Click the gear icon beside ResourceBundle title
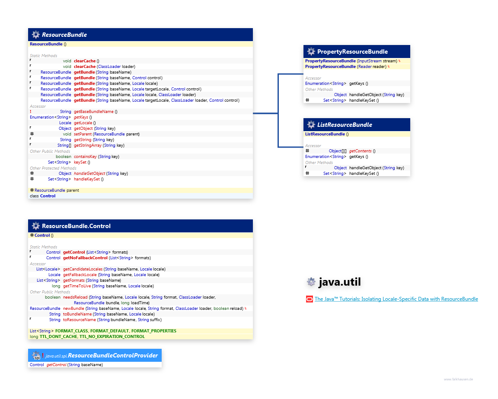 (35, 35)
